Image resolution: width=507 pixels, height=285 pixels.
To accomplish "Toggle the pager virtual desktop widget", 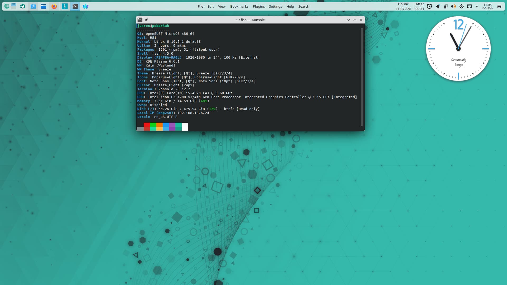I will pos(14,6).
